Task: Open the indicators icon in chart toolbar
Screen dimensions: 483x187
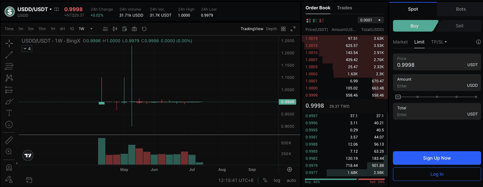Action: point(105,29)
